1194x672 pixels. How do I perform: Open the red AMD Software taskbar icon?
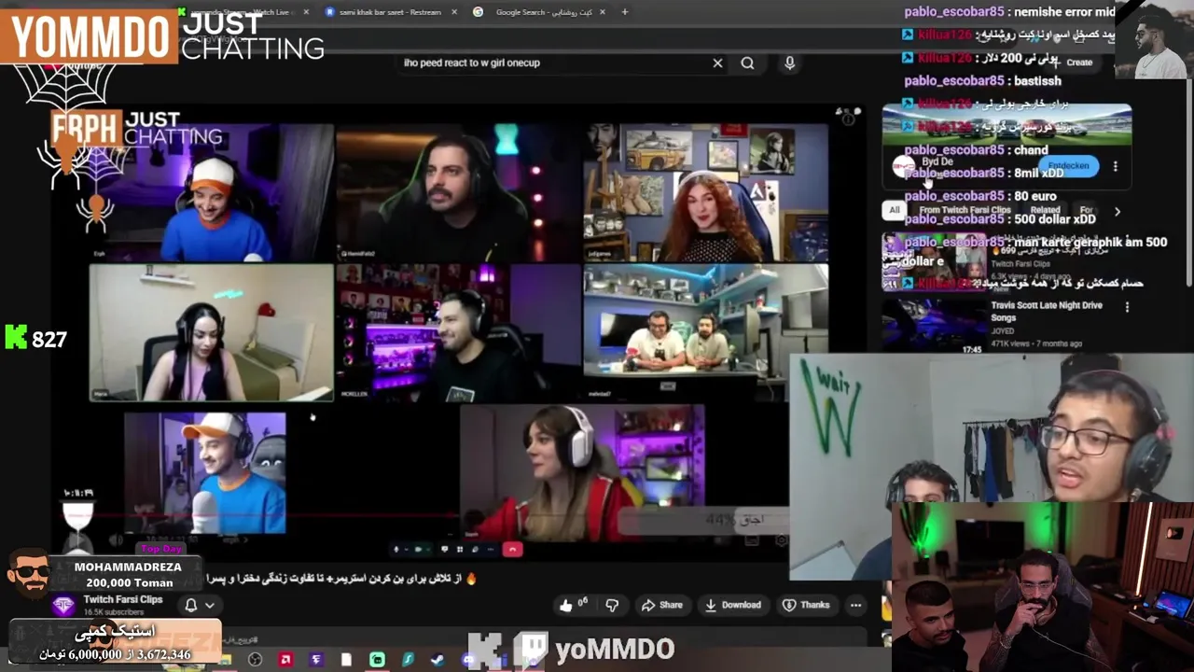[285, 659]
